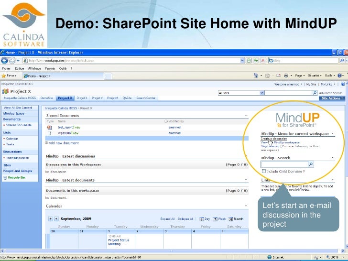348x261 pixels.
Task: Refresh the page using the address bar icon
Action: 256,60
